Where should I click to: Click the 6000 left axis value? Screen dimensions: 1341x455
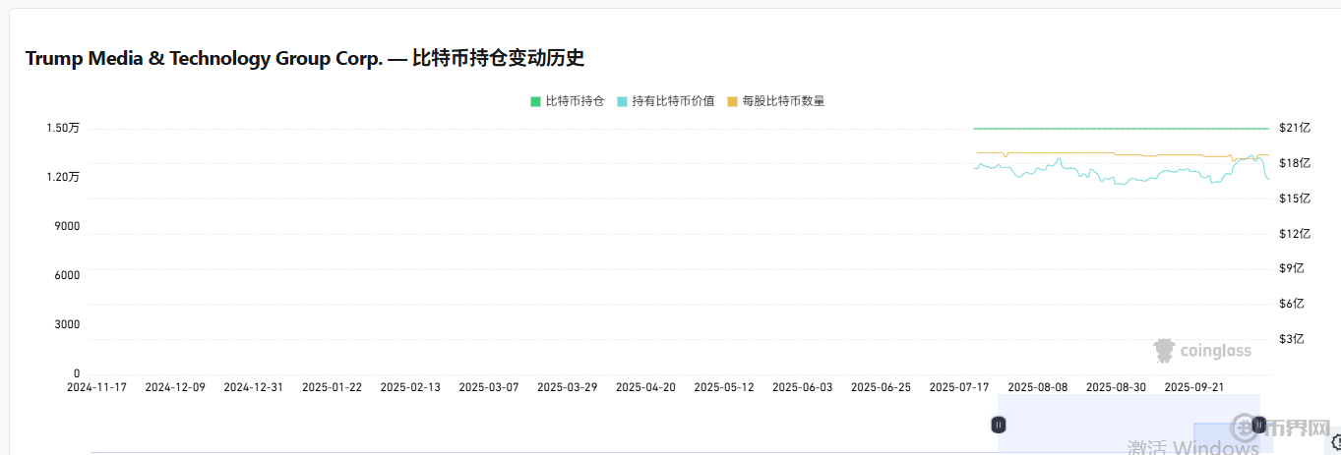tap(67, 275)
